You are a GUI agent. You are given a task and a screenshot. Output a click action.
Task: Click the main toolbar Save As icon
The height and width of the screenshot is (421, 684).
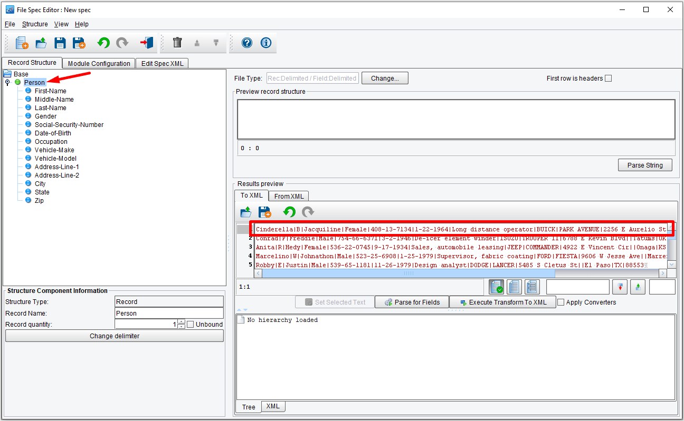click(79, 43)
